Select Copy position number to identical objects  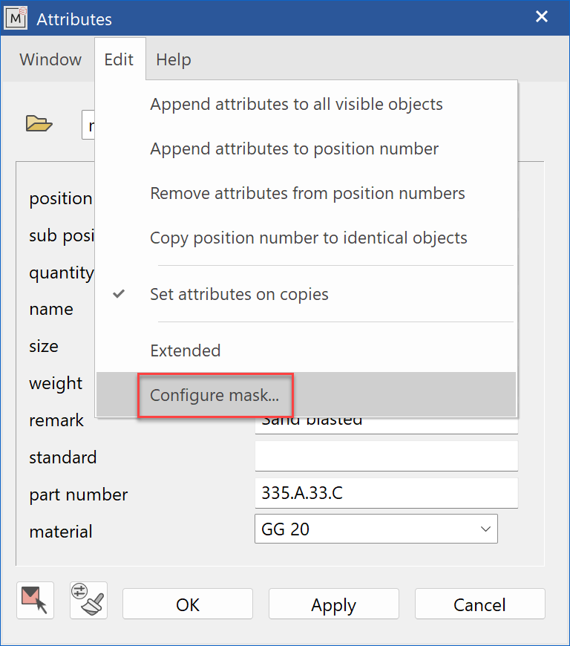307,238
